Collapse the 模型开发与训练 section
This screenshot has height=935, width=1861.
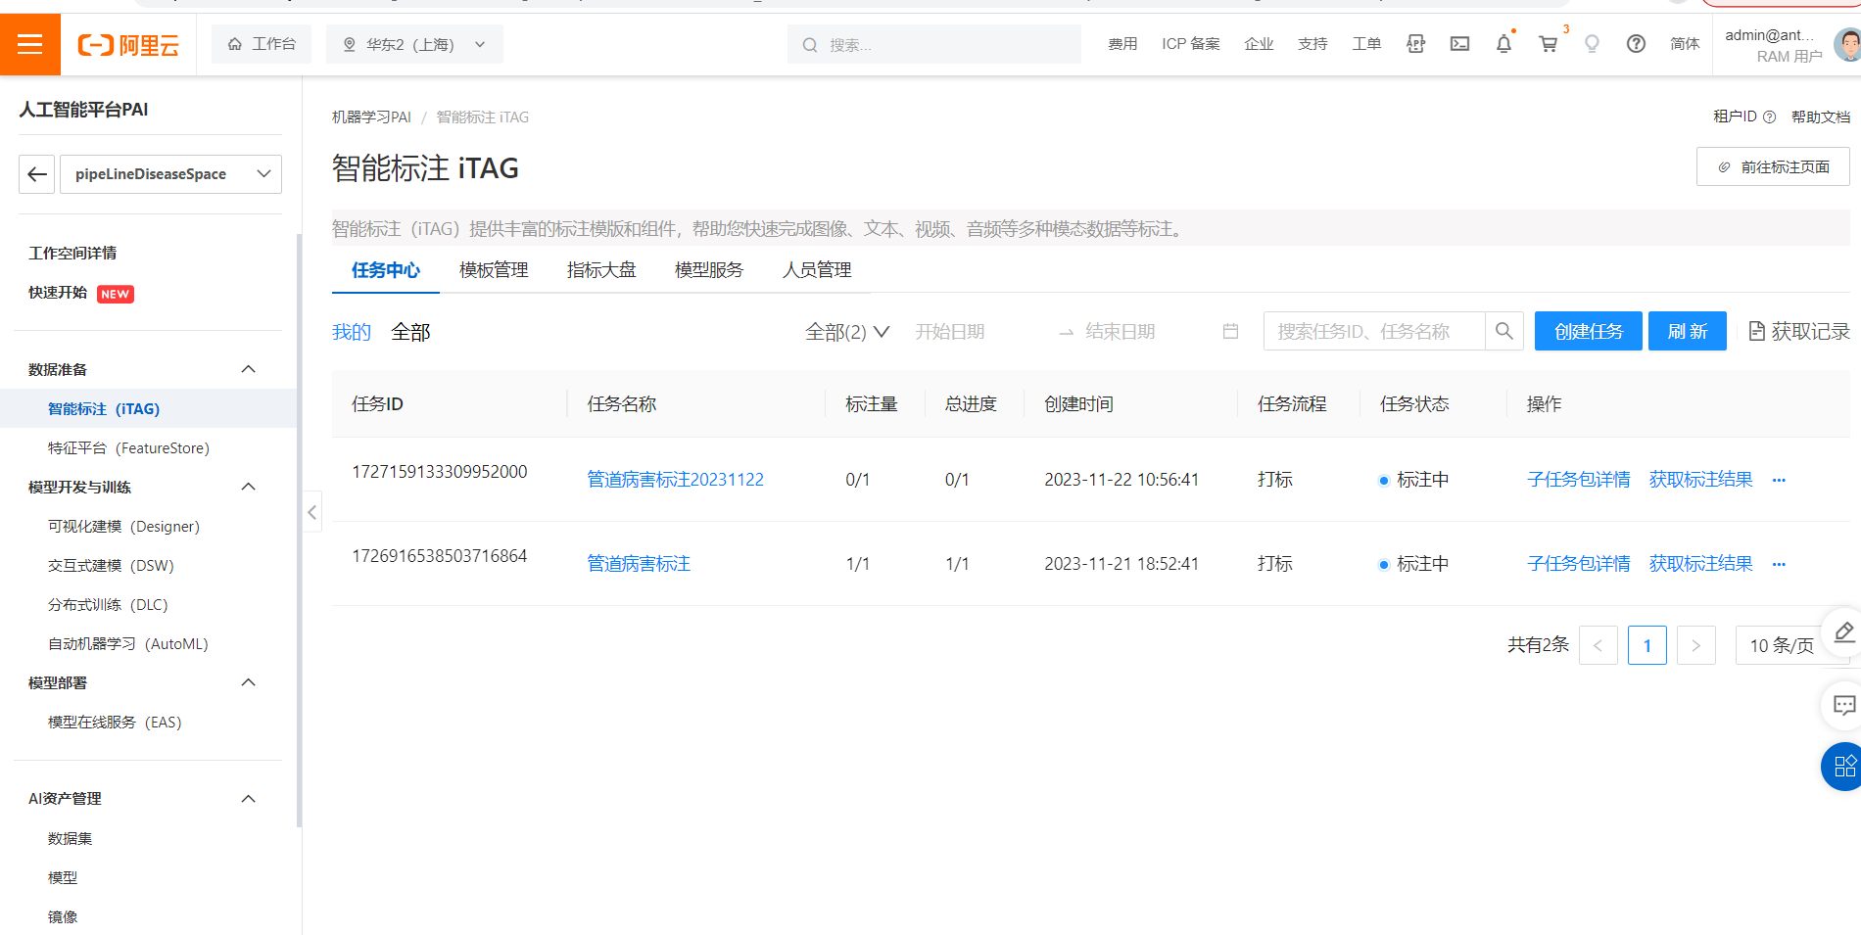pos(249,487)
